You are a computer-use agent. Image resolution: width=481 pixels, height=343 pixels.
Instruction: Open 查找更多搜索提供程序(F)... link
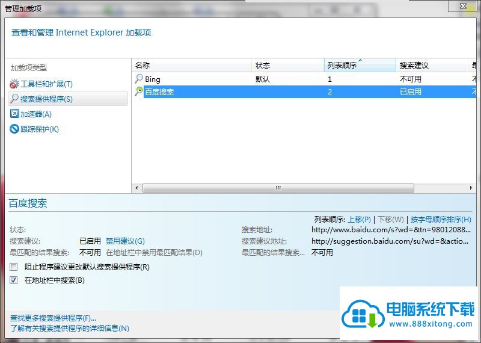pos(53,318)
